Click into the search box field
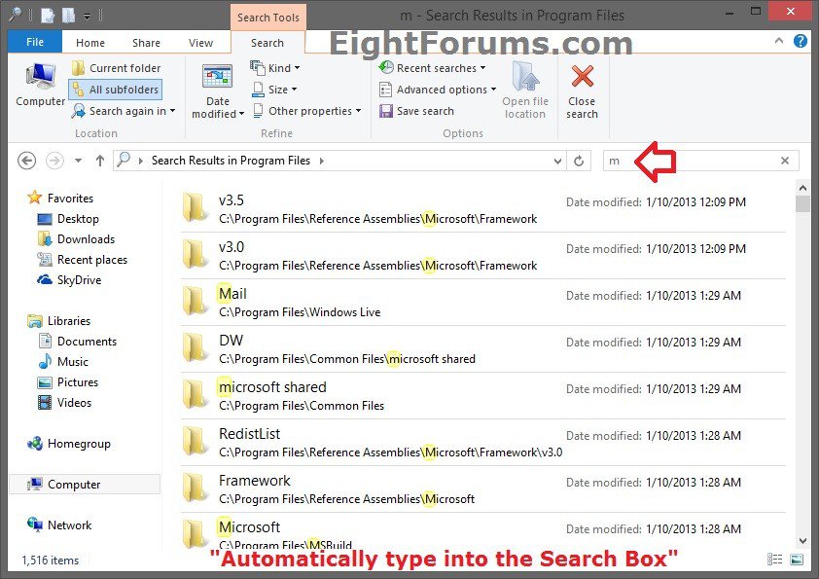Image resolution: width=819 pixels, height=579 pixels. click(x=695, y=161)
